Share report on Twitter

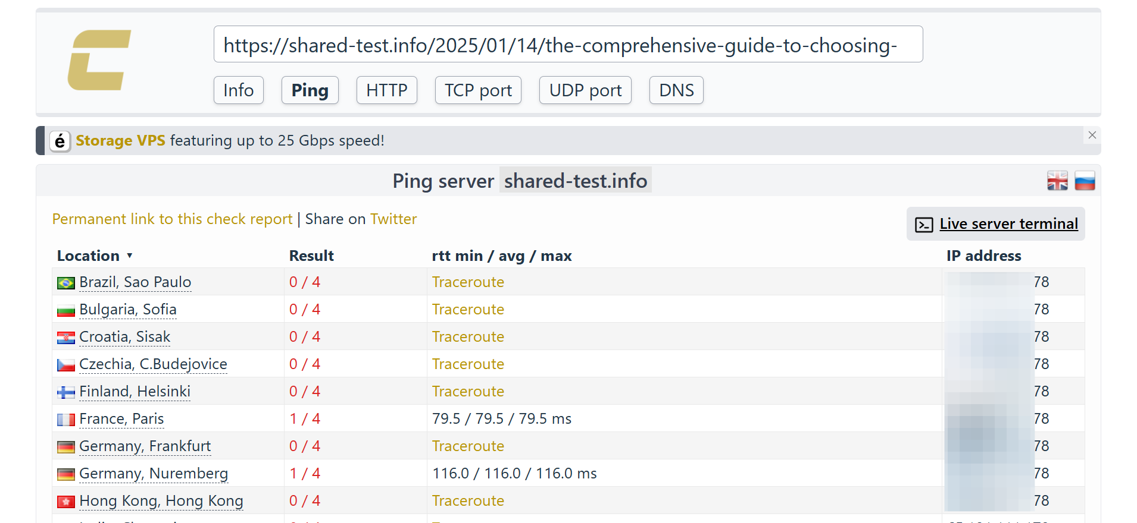tap(393, 219)
